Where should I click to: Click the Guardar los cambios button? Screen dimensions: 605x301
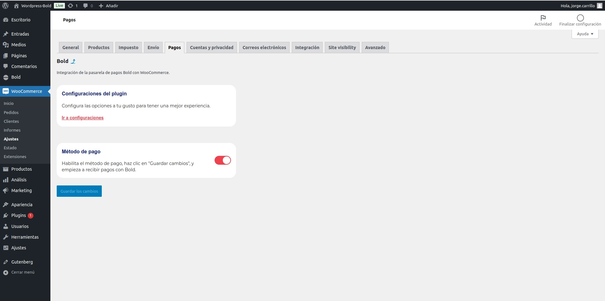point(79,191)
